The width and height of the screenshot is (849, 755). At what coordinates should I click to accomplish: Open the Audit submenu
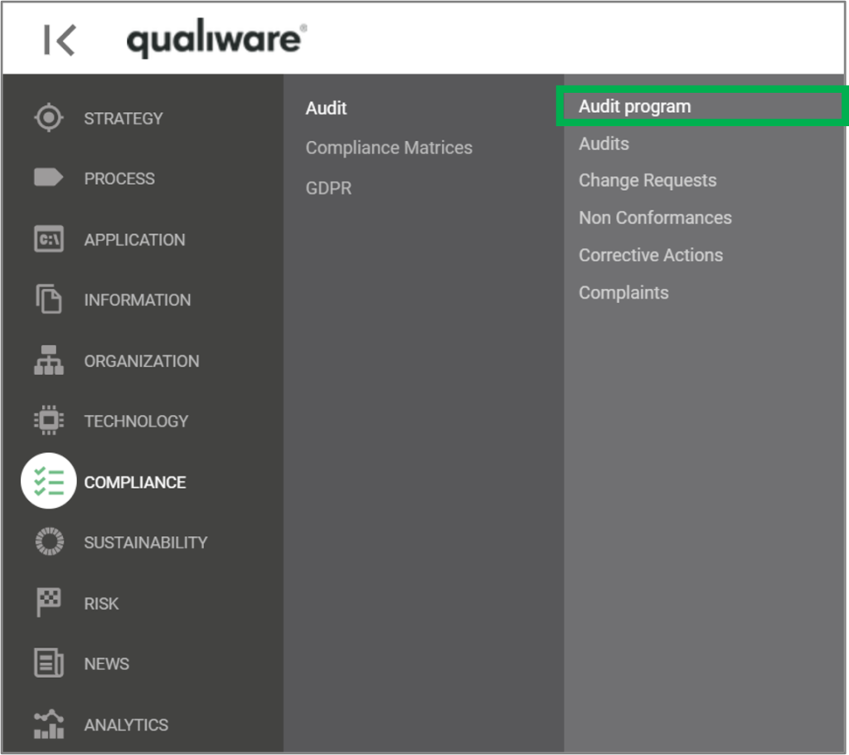[x=326, y=108]
